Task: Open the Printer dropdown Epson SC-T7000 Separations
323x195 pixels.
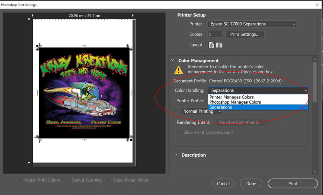Action: click(252, 24)
